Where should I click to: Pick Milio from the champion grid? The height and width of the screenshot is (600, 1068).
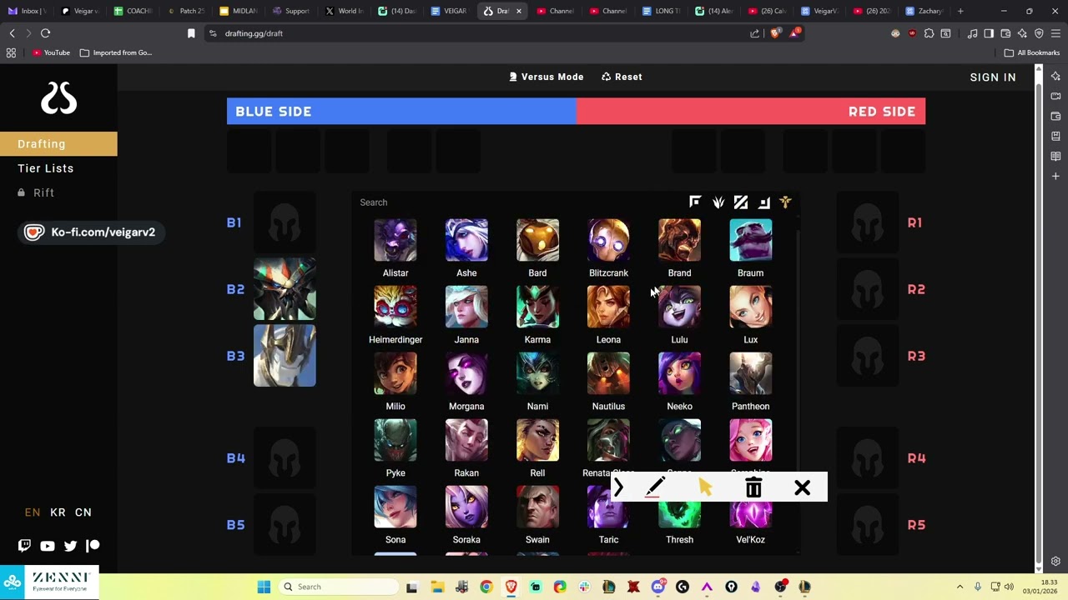[395, 373]
